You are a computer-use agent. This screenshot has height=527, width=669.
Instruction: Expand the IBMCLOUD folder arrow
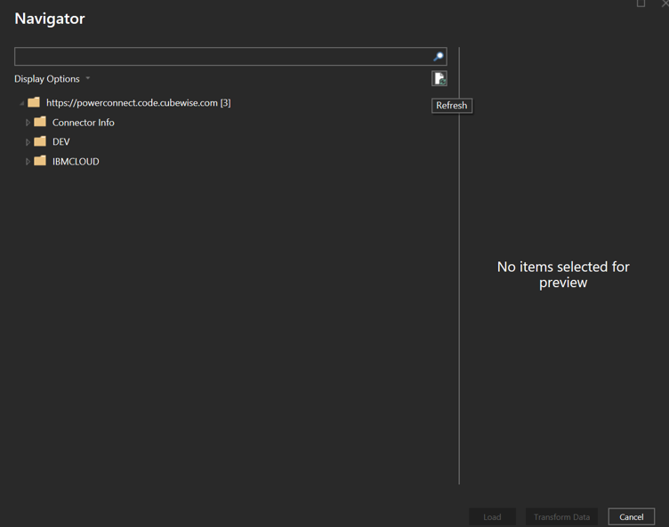[28, 162]
